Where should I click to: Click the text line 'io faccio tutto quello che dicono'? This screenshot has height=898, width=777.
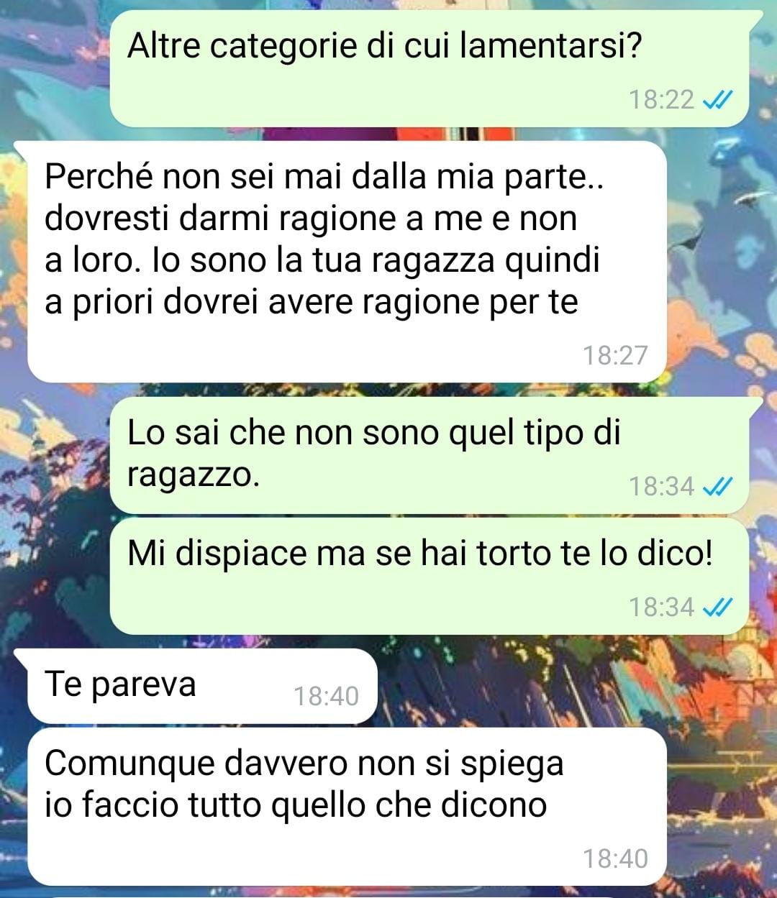(x=296, y=805)
